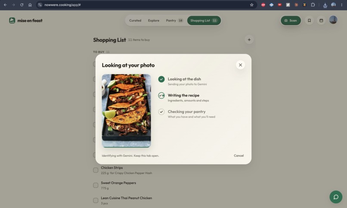Click the red YouTube-style extension icon
347x208 pixels.
pos(280,5)
